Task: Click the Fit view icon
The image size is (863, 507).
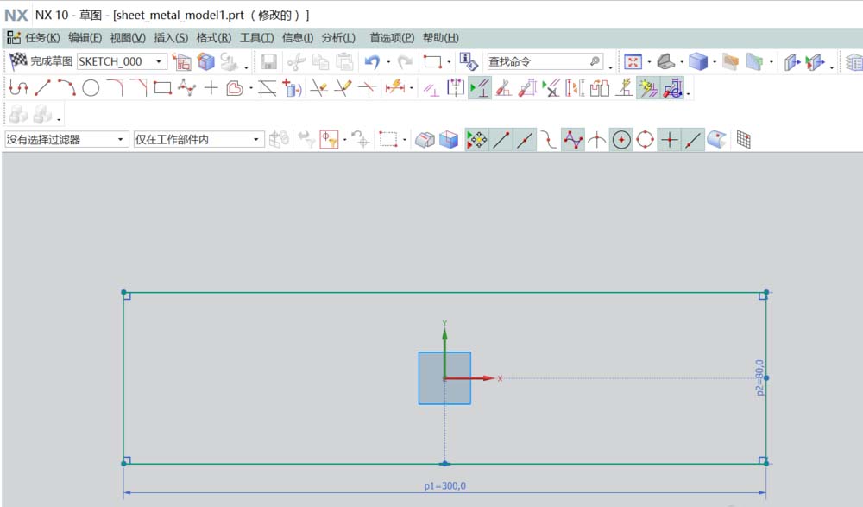Action: (633, 61)
